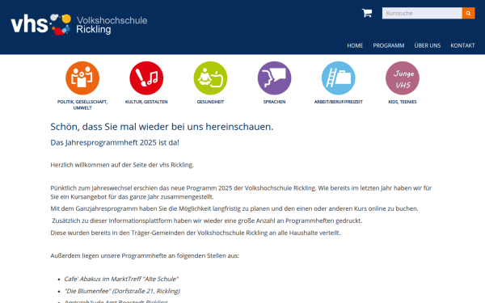Viewport: 485px width, 303px height.
Task: Click the paragraph starting 'Pünktlich zum Jahreswechsel'
Action: click(241, 192)
